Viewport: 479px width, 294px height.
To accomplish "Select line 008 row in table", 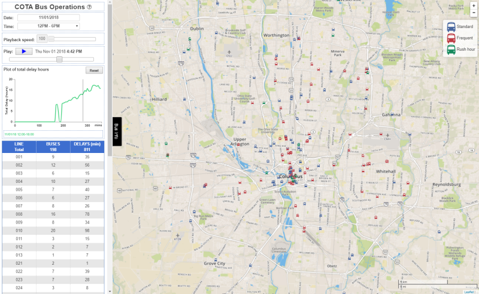I will (x=53, y=214).
